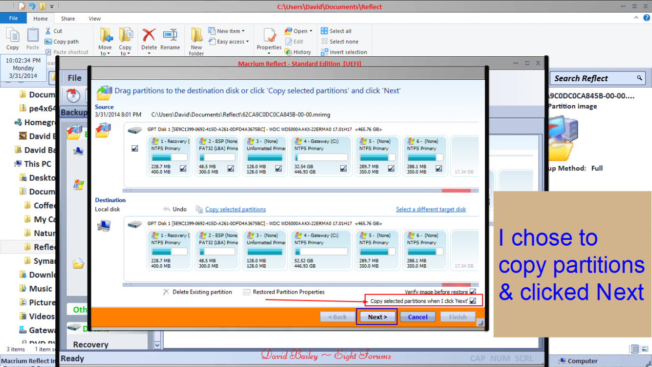Image resolution: width=652 pixels, height=367 pixels.
Task: Toggle Copy selected partitions when I click 'Next'
Action: [x=473, y=301]
